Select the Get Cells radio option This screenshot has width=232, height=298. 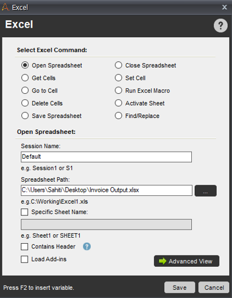(25, 78)
